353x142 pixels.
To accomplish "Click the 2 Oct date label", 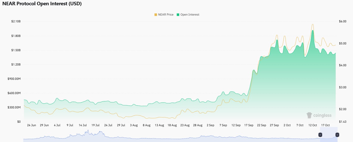I will (287, 125).
